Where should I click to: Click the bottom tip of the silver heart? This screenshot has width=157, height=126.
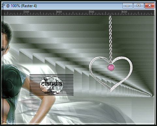tap(111, 90)
